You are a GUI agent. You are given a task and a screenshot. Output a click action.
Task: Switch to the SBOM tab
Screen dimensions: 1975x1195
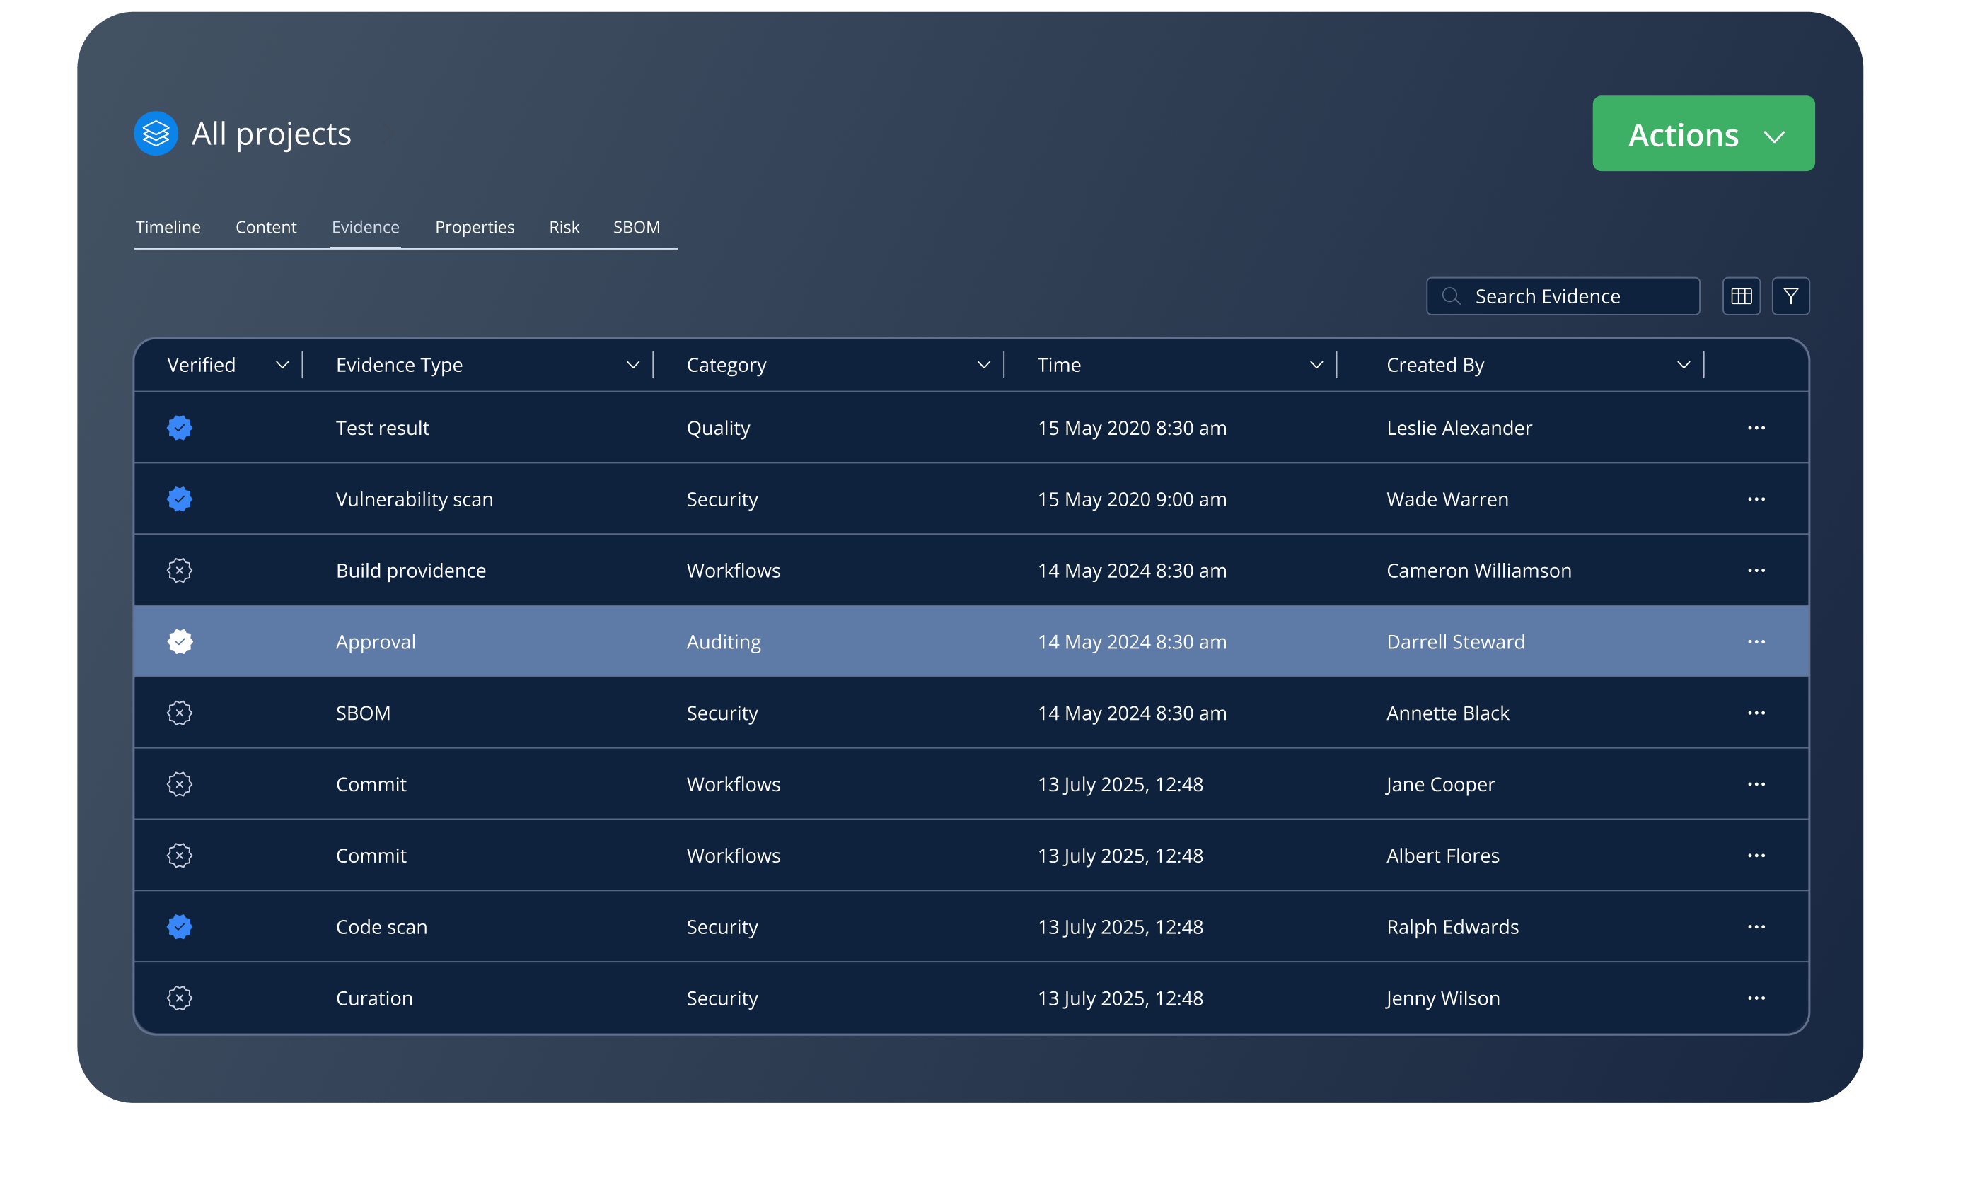pyautogui.click(x=637, y=228)
